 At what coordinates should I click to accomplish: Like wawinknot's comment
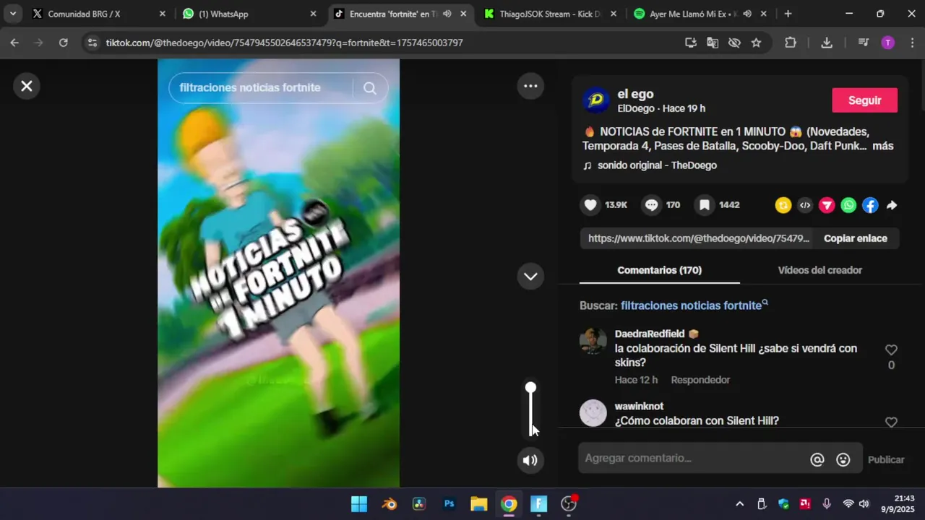click(x=891, y=422)
